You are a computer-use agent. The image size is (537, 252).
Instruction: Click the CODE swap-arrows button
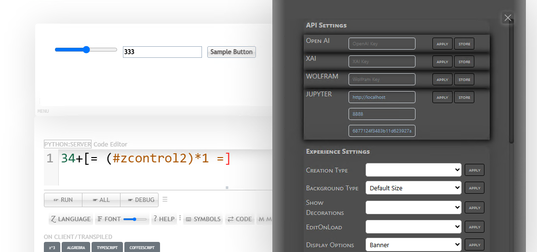point(240,219)
